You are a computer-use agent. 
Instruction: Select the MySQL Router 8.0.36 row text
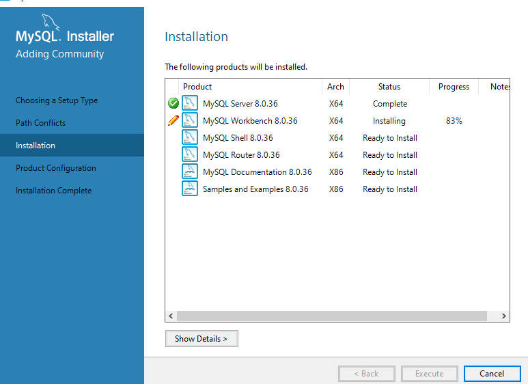(x=241, y=155)
